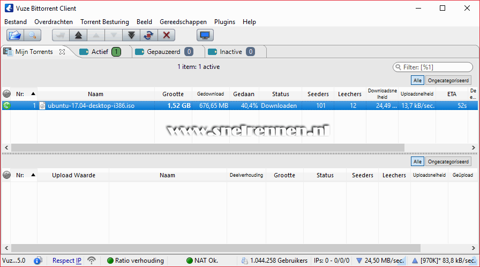Screen dimensions: 480x267
Task: Sort seeding list by Deelverhouding column
Action: pyautogui.click(x=246, y=175)
